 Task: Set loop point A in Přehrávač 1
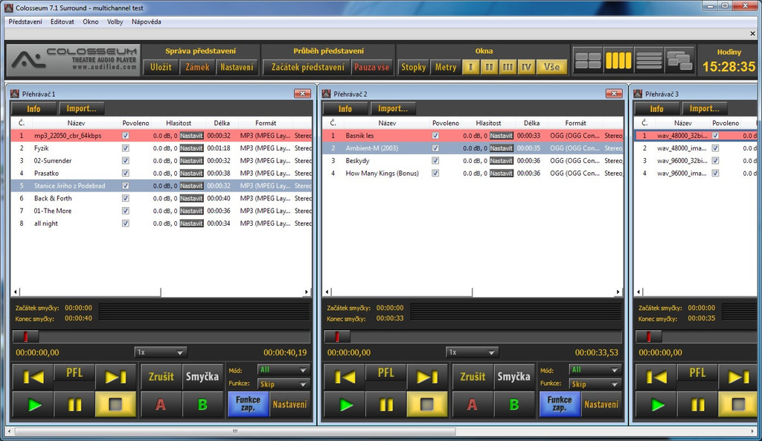click(x=161, y=404)
